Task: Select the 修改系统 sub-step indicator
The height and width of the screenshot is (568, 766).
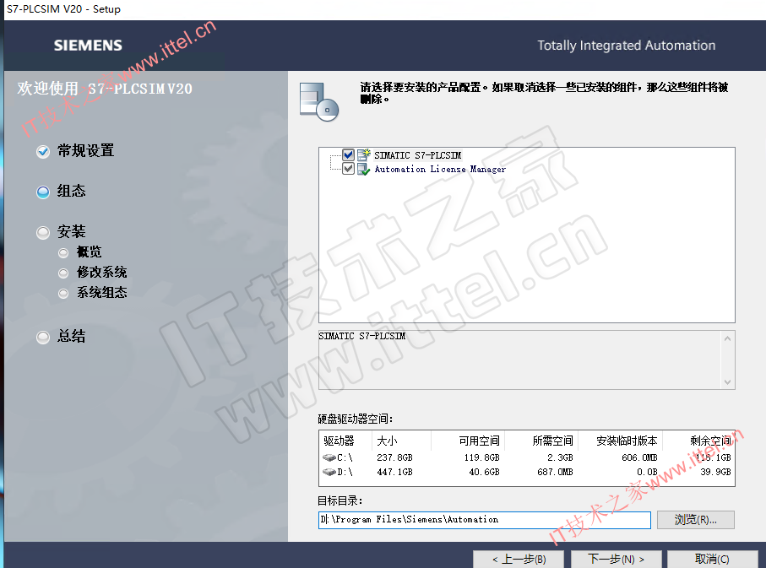Action: click(63, 273)
